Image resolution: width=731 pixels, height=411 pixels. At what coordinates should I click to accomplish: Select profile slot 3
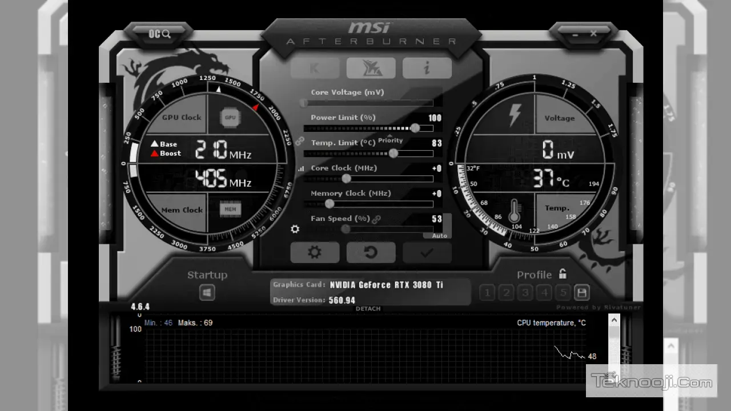click(525, 293)
